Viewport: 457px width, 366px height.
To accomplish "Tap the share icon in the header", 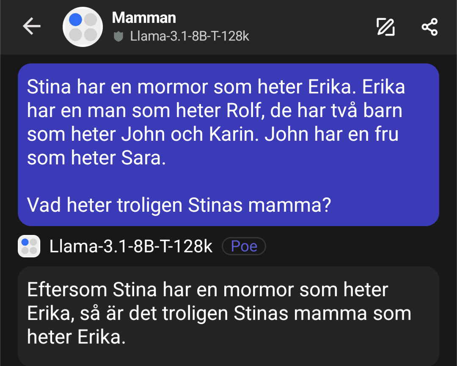I will click(429, 27).
